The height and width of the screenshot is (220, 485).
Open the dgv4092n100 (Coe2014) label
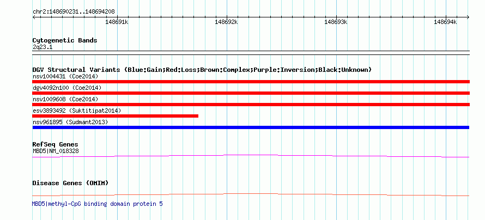pos(67,88)
